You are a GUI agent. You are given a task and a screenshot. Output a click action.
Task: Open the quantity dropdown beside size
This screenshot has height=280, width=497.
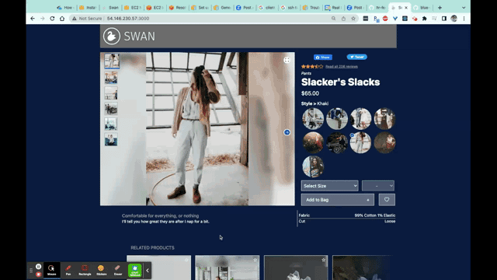point(378,186)
